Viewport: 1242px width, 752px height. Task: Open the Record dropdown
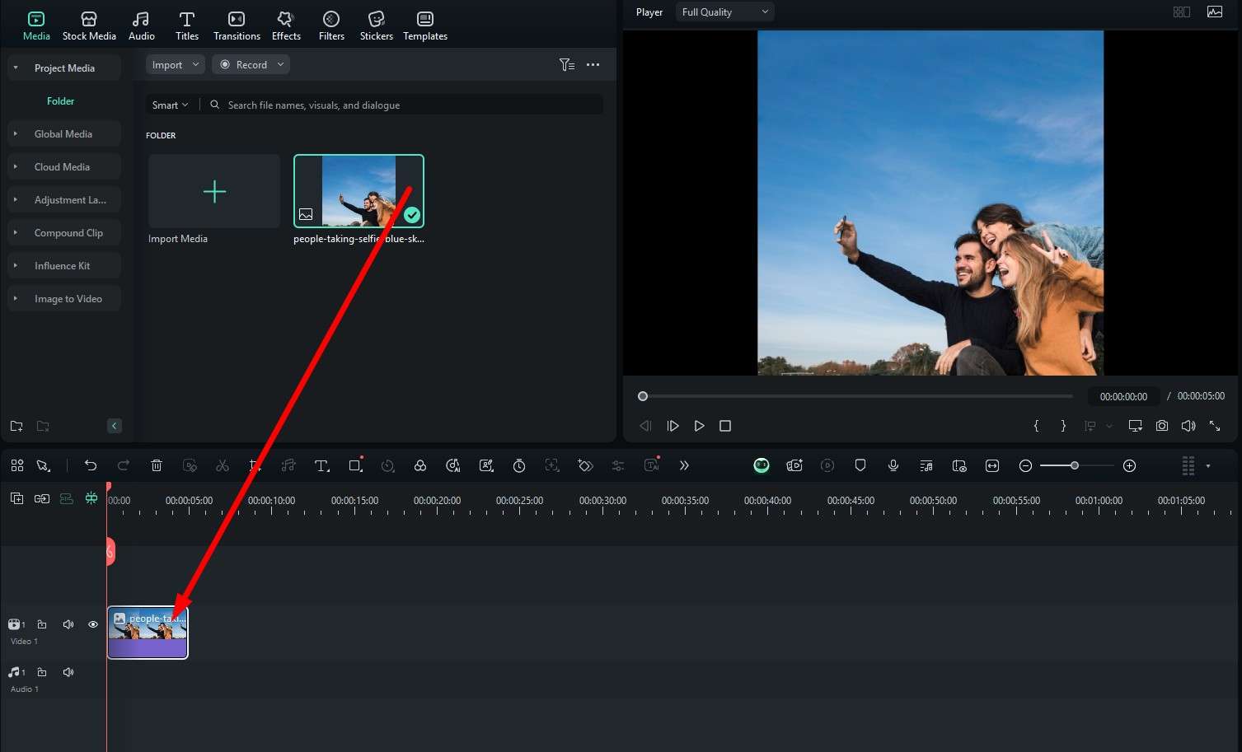pyautogui.click(x=251, y=64)
